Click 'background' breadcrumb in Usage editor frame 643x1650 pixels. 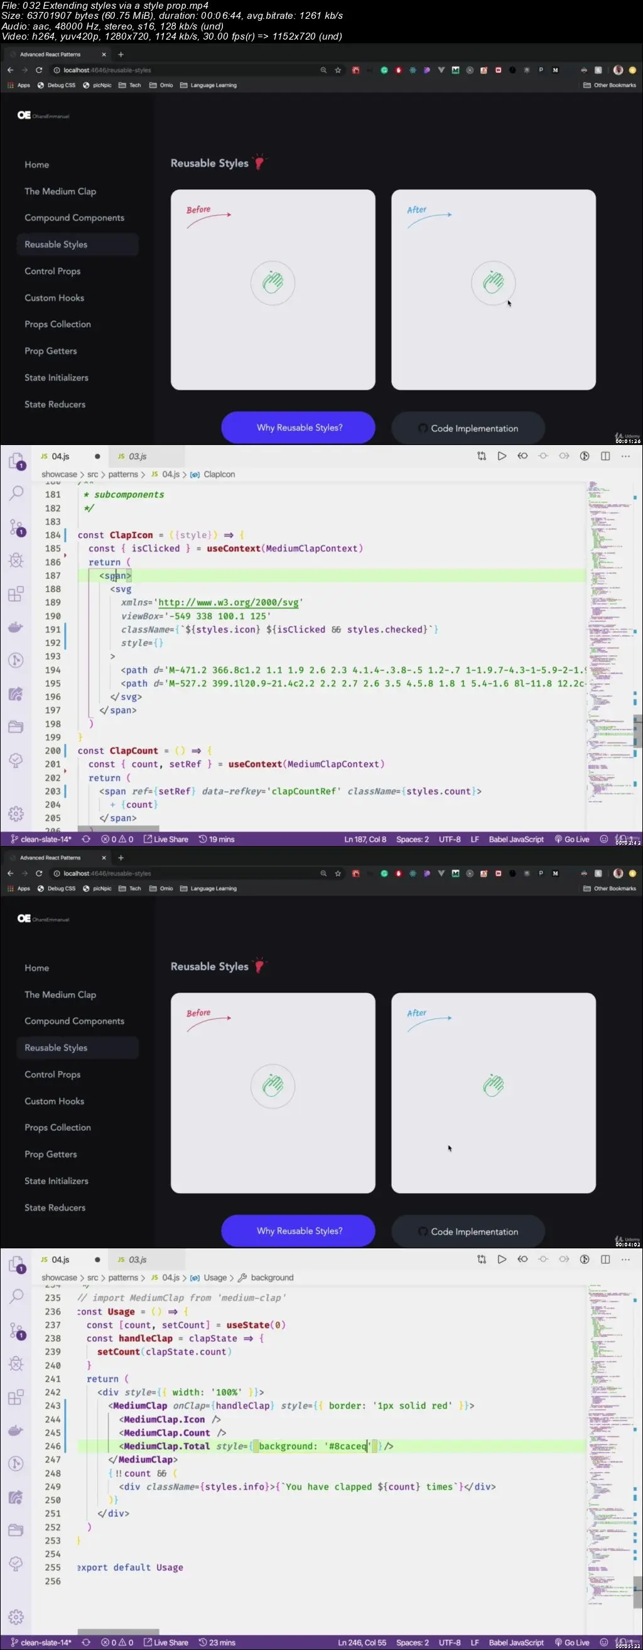point(266,1277)
